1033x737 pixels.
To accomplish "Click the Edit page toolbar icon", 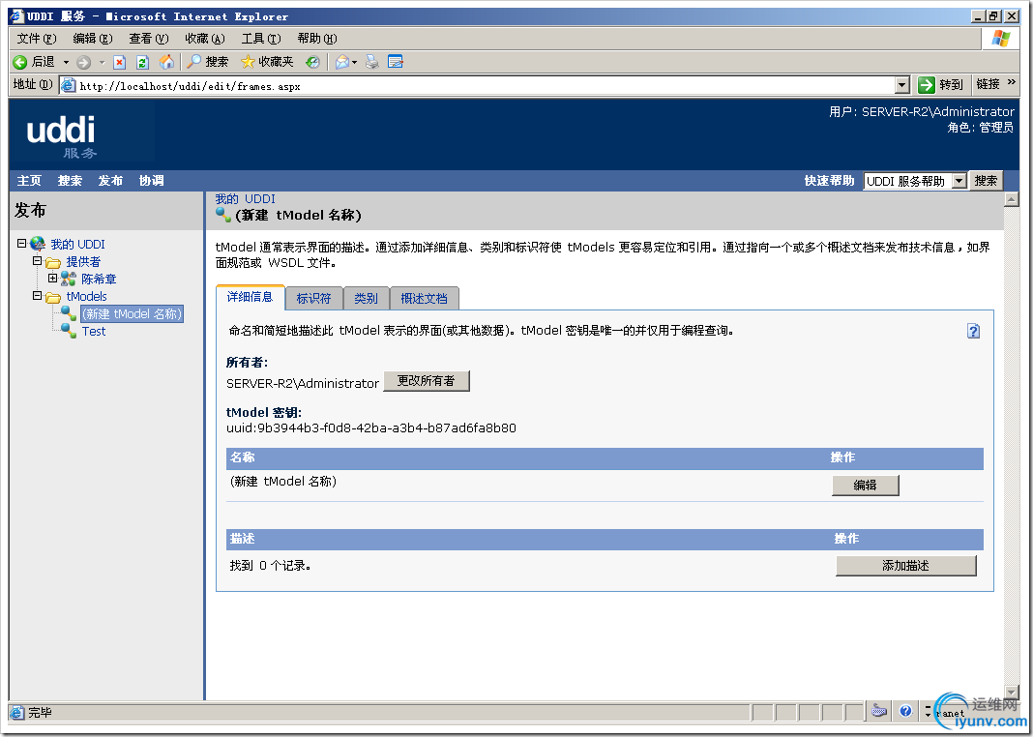I will click(396, 62).
